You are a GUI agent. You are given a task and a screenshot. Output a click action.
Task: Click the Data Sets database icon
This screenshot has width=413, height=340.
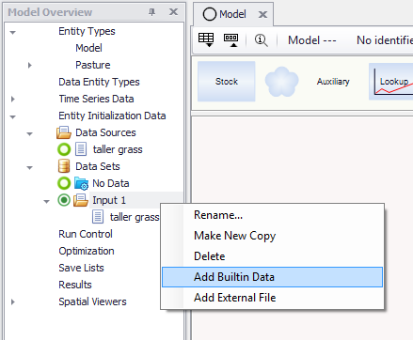pos(64,166)
